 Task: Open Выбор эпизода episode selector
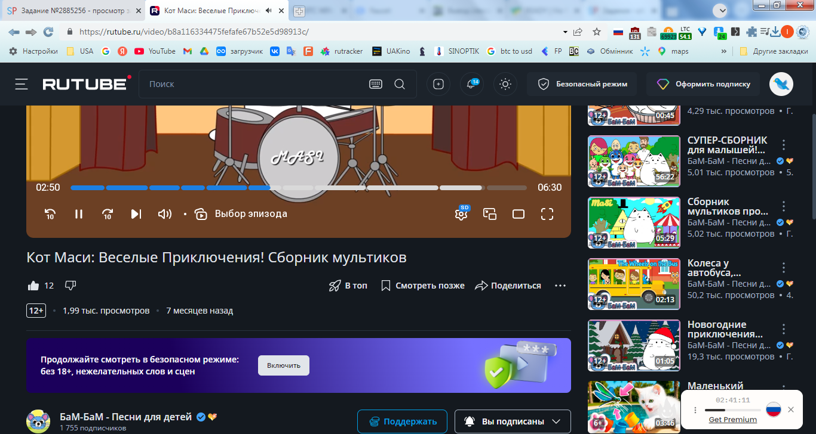point(241,214)
